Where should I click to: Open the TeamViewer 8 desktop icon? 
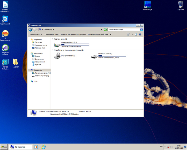point(5,19)
